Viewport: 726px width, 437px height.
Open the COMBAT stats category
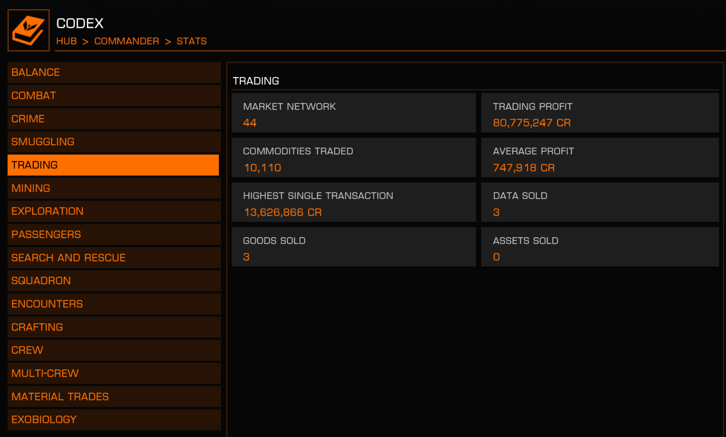[x=114, y=96]
